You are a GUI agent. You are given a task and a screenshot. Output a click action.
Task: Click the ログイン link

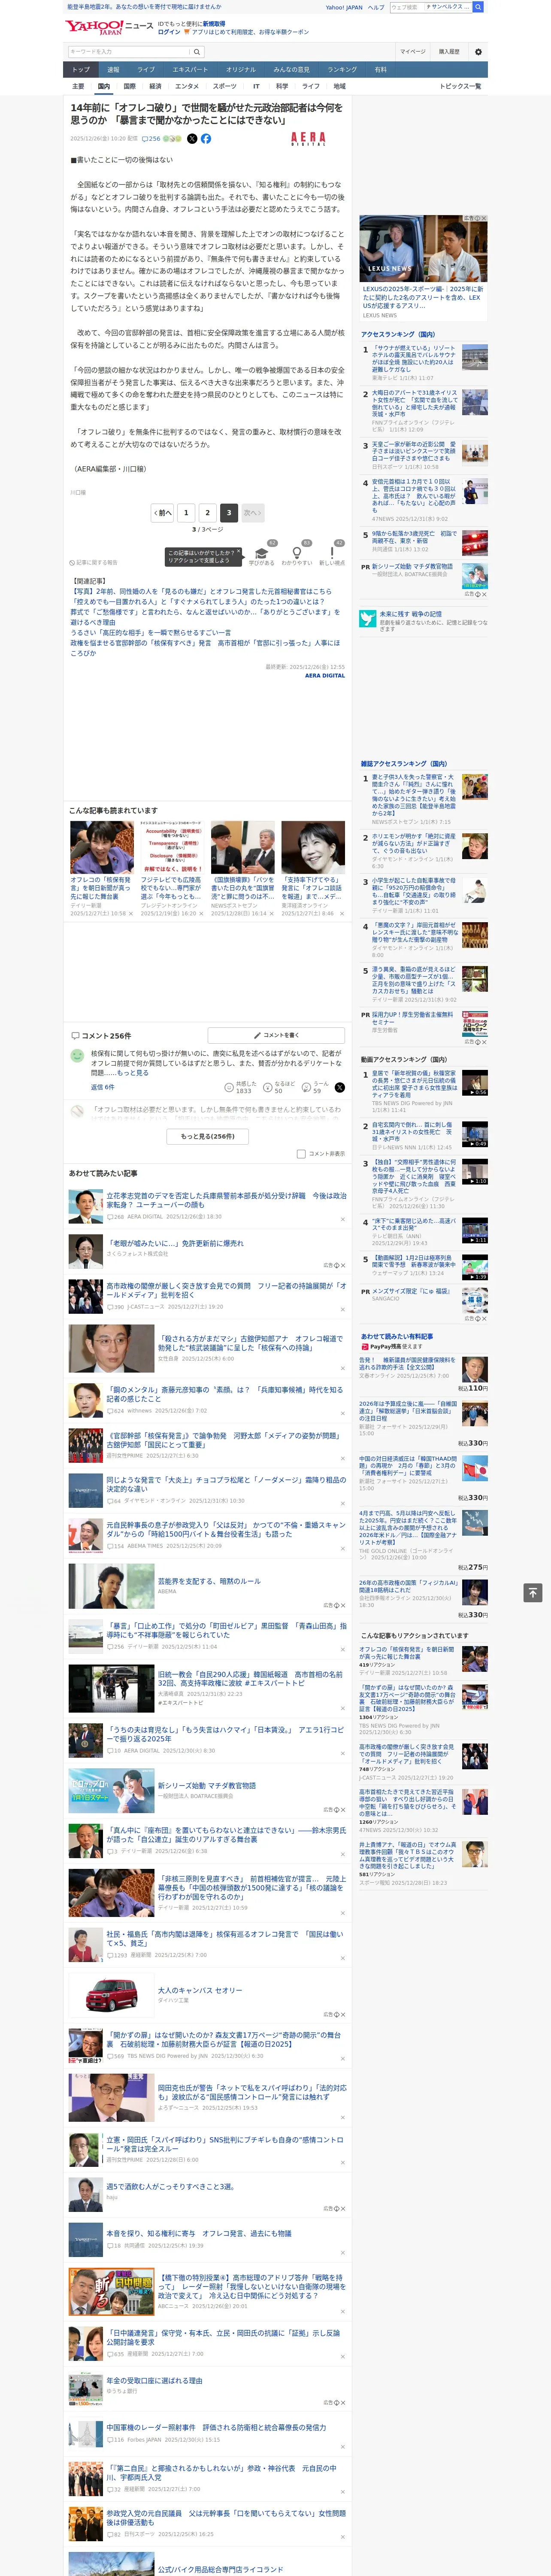[x=169, y=32]
